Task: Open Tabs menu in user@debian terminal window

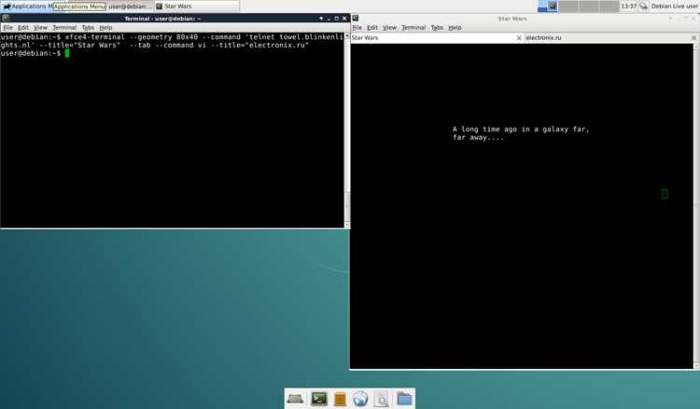Action: point(88,28)
